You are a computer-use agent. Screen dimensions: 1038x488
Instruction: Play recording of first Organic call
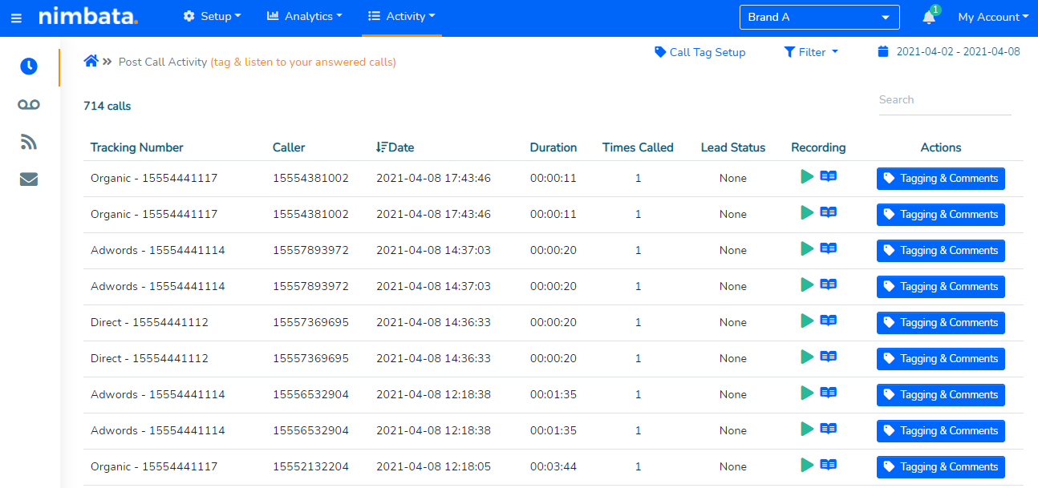[807, 177]
